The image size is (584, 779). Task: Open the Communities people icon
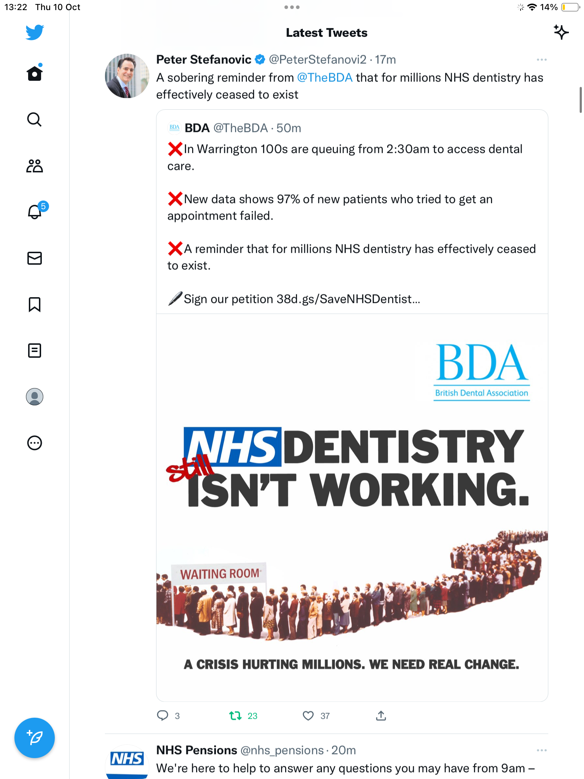(x=35, y=166)
